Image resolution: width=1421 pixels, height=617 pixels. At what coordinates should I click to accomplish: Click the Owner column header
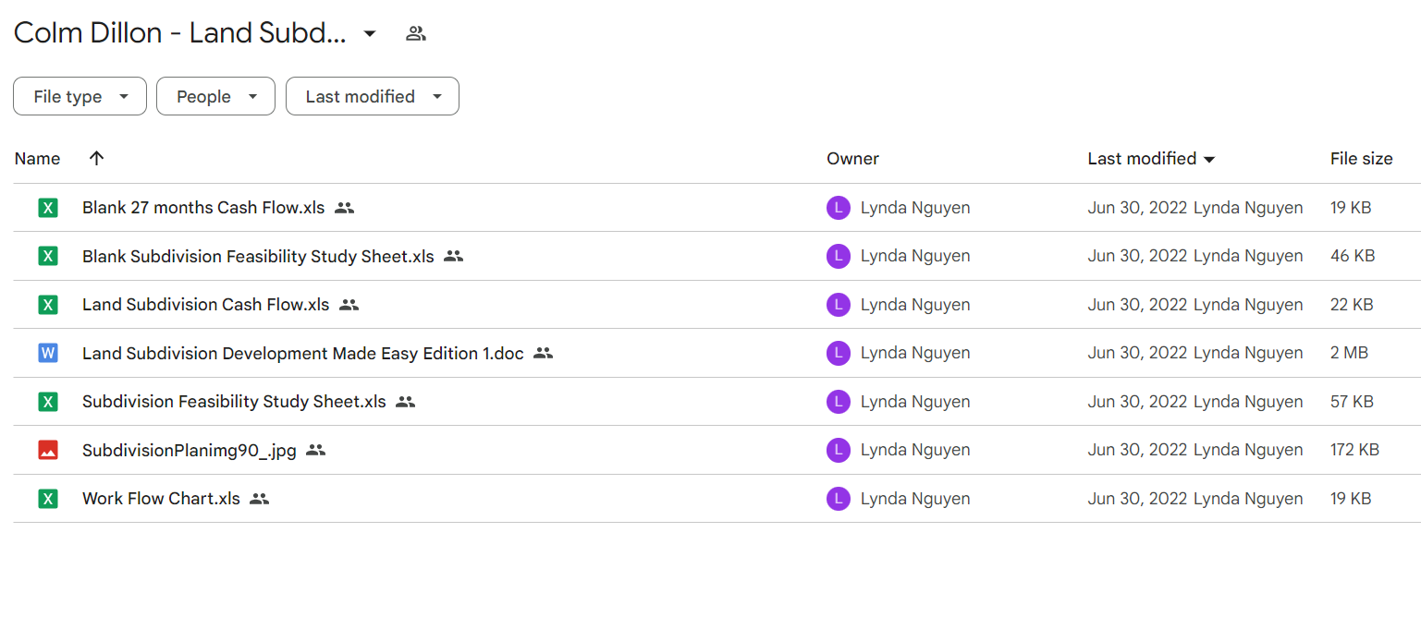click(x=852, y=159)
